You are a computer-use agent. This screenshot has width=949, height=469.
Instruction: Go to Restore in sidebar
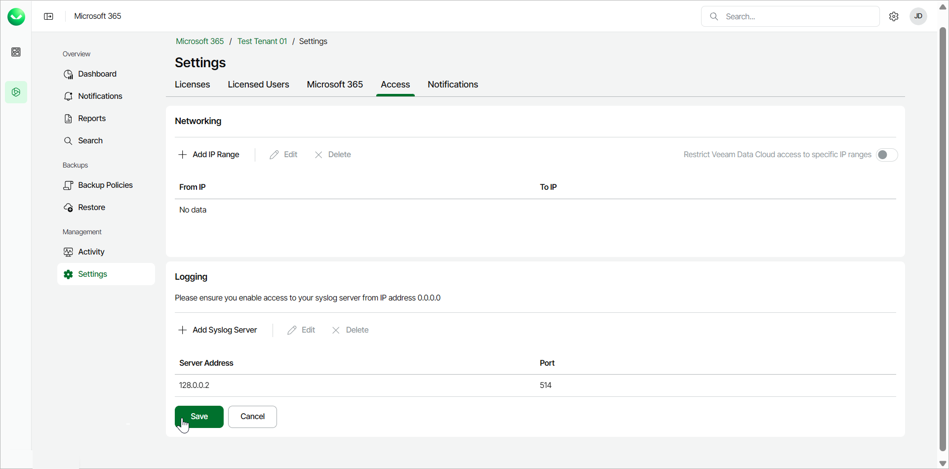(x=91, y=208)
